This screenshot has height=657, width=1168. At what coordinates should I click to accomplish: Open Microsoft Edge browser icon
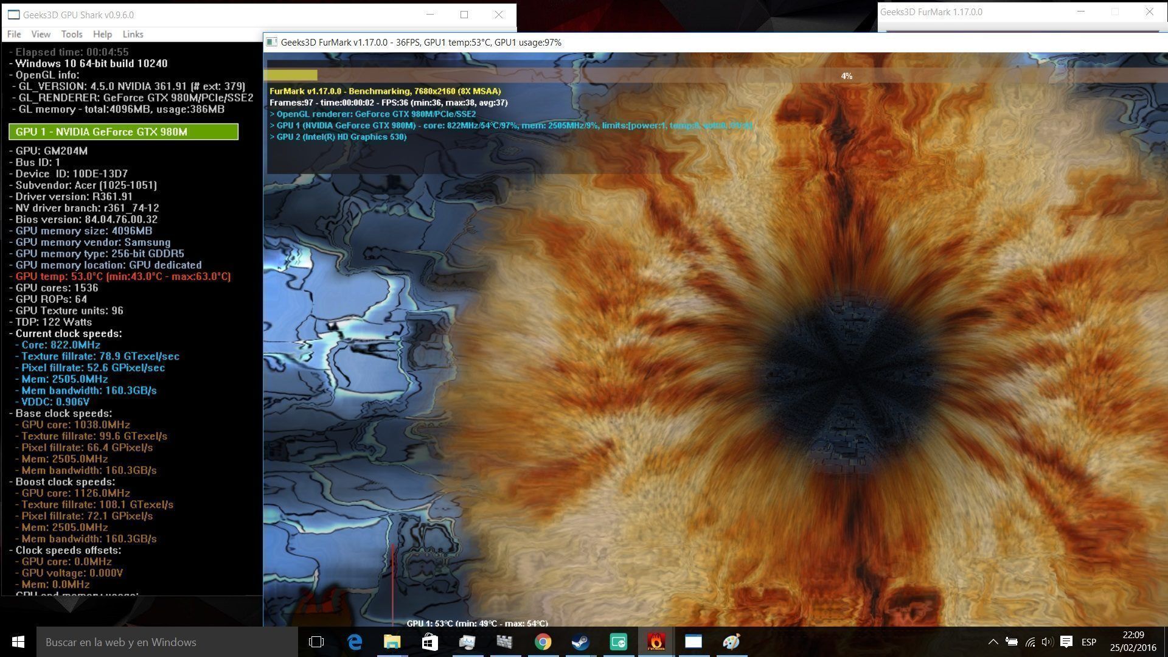point(355,642)
